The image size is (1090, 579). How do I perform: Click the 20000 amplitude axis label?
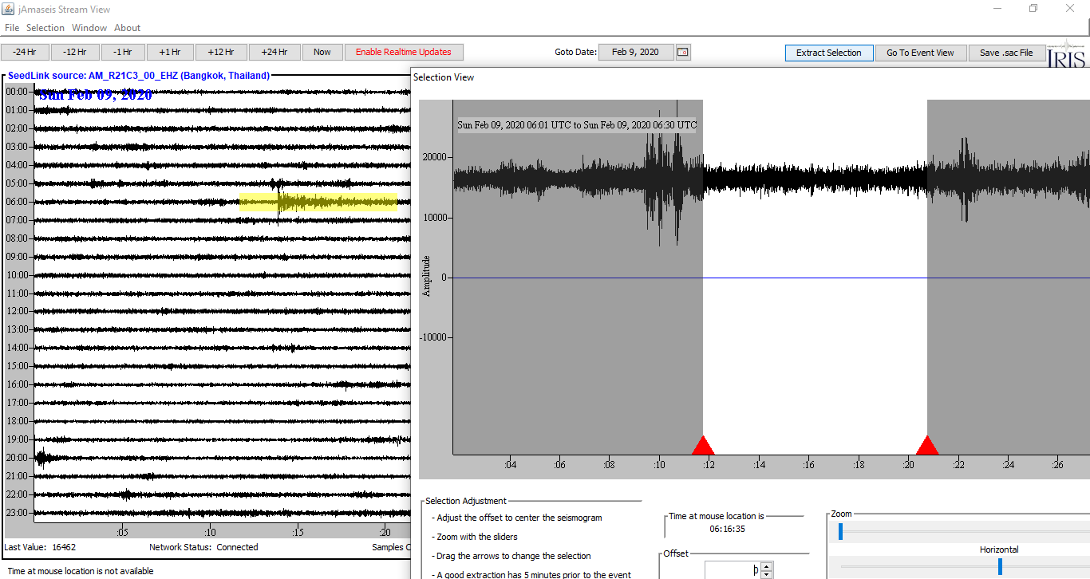coord(434,158)
